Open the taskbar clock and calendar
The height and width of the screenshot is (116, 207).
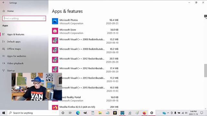[193, 113]
